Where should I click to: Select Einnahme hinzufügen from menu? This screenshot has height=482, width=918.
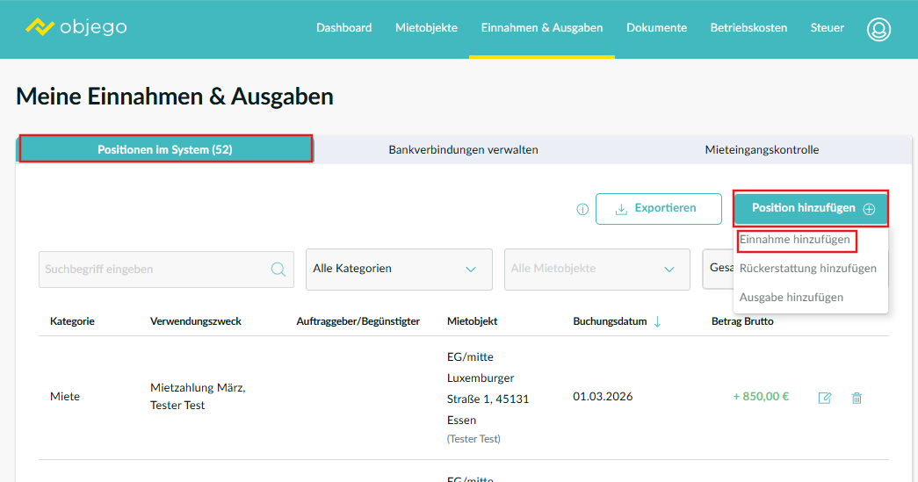795,240
